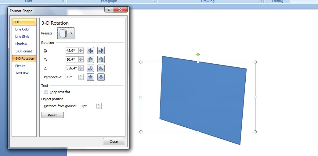
Task: Click the Reset button
Action: (52, 115)
